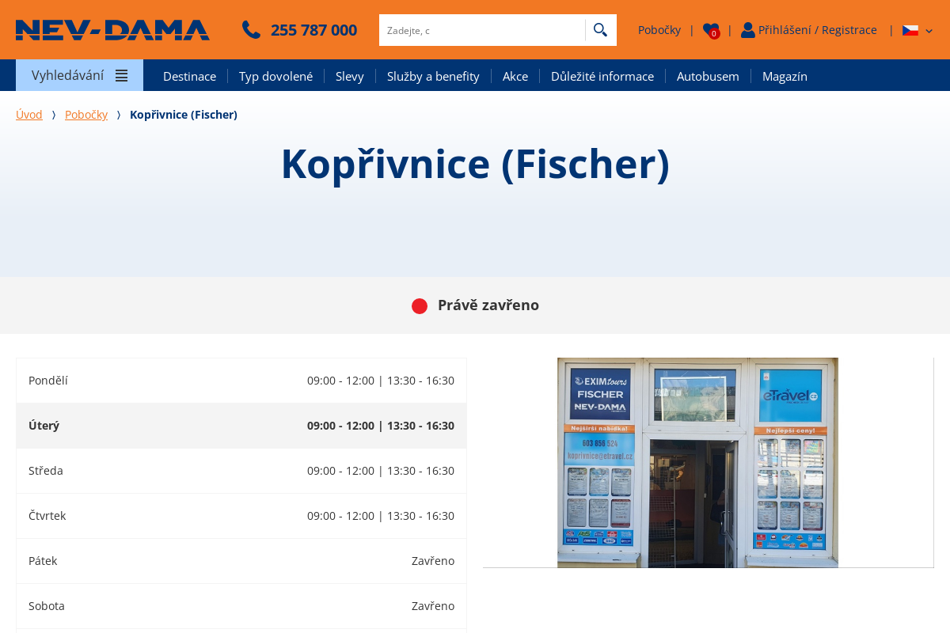This screenshot has height=633, width=950.
Task: Open the Destinace menu
Action: point(189,76)
